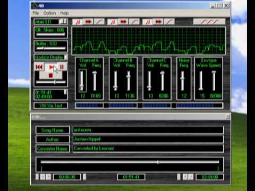Toggle Channel A envelope curve icon
This screenshot has width=255, height=191.
tap(99, 22)
